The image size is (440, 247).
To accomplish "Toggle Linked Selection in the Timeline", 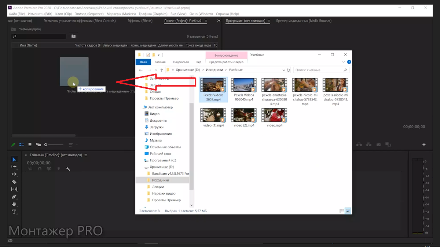I will pos(49,168).
